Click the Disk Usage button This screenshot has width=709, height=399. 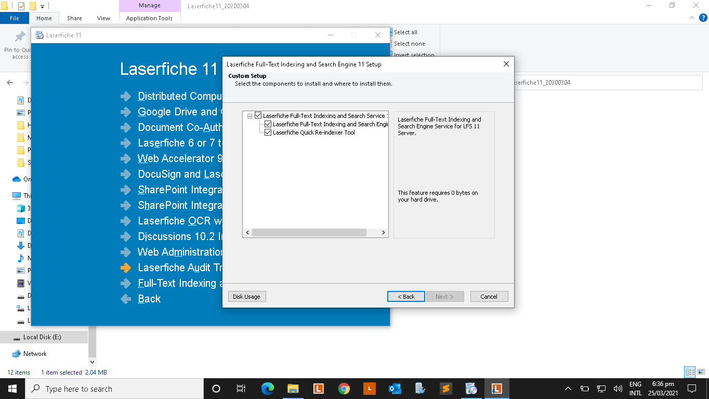tap(246, 297)
